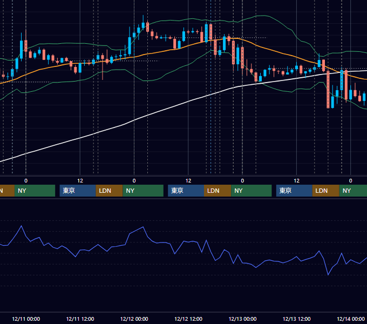Click hour label 12 above 12/12 12:00
The image size is (367, 324).
point(188,181)
